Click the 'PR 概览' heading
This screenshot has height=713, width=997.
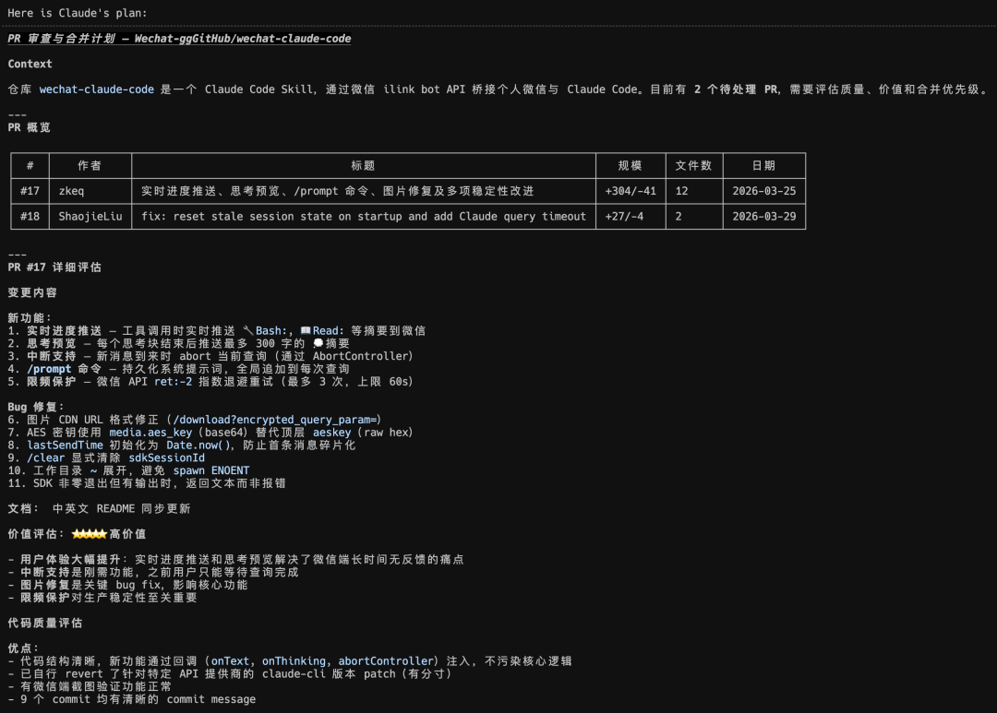[30, 127]
